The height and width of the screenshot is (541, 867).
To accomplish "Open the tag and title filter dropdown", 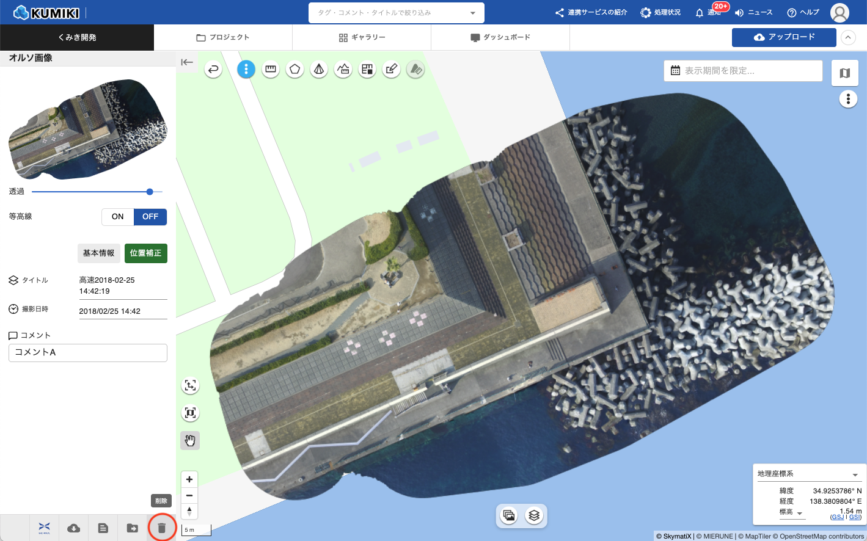I will click(x=472, y=13).
